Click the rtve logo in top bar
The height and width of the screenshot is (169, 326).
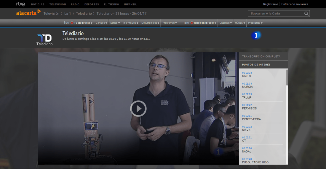point(20,4)
